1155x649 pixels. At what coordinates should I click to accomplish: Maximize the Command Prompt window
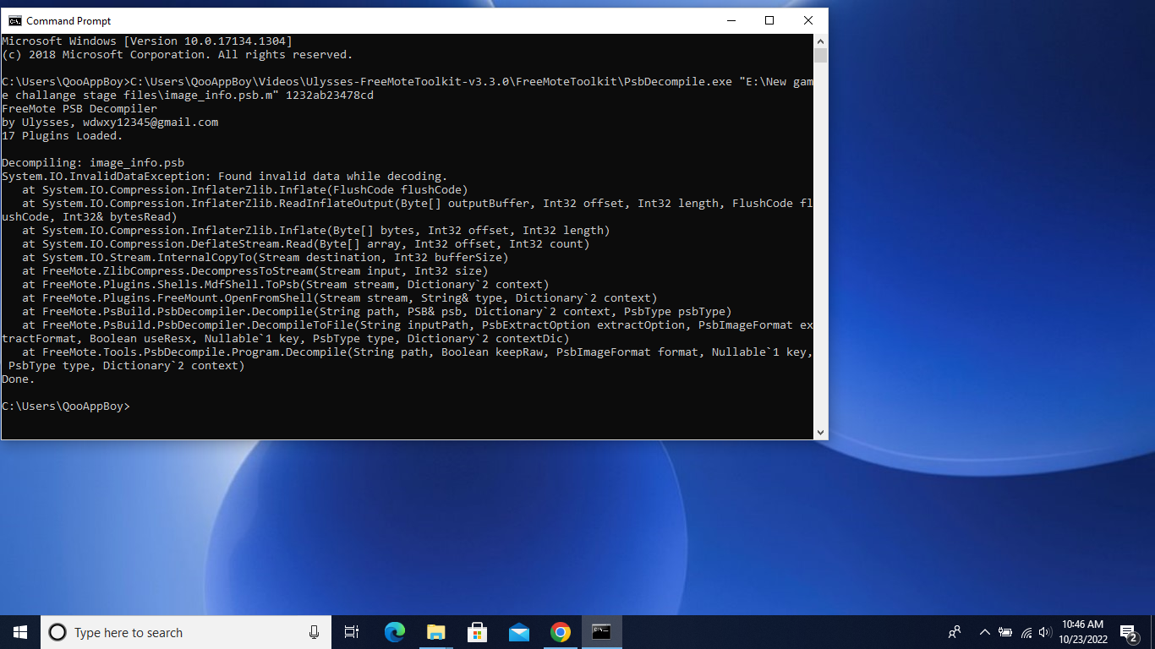tap(769, 21)
